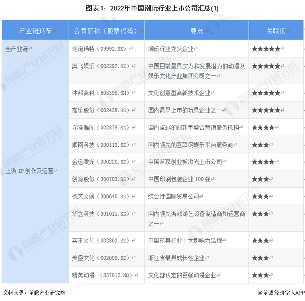Click the source note '资料来源：前瞻产业研究院'
This screenshot has height=301, width=305.
tap(34, 293)
